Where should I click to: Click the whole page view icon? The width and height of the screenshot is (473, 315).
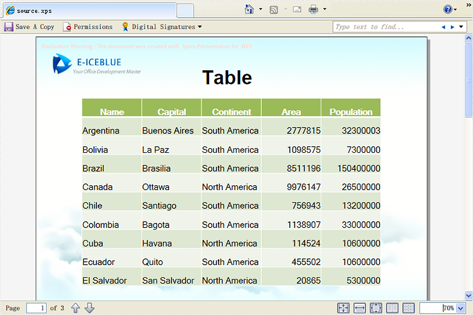(376, 308)
